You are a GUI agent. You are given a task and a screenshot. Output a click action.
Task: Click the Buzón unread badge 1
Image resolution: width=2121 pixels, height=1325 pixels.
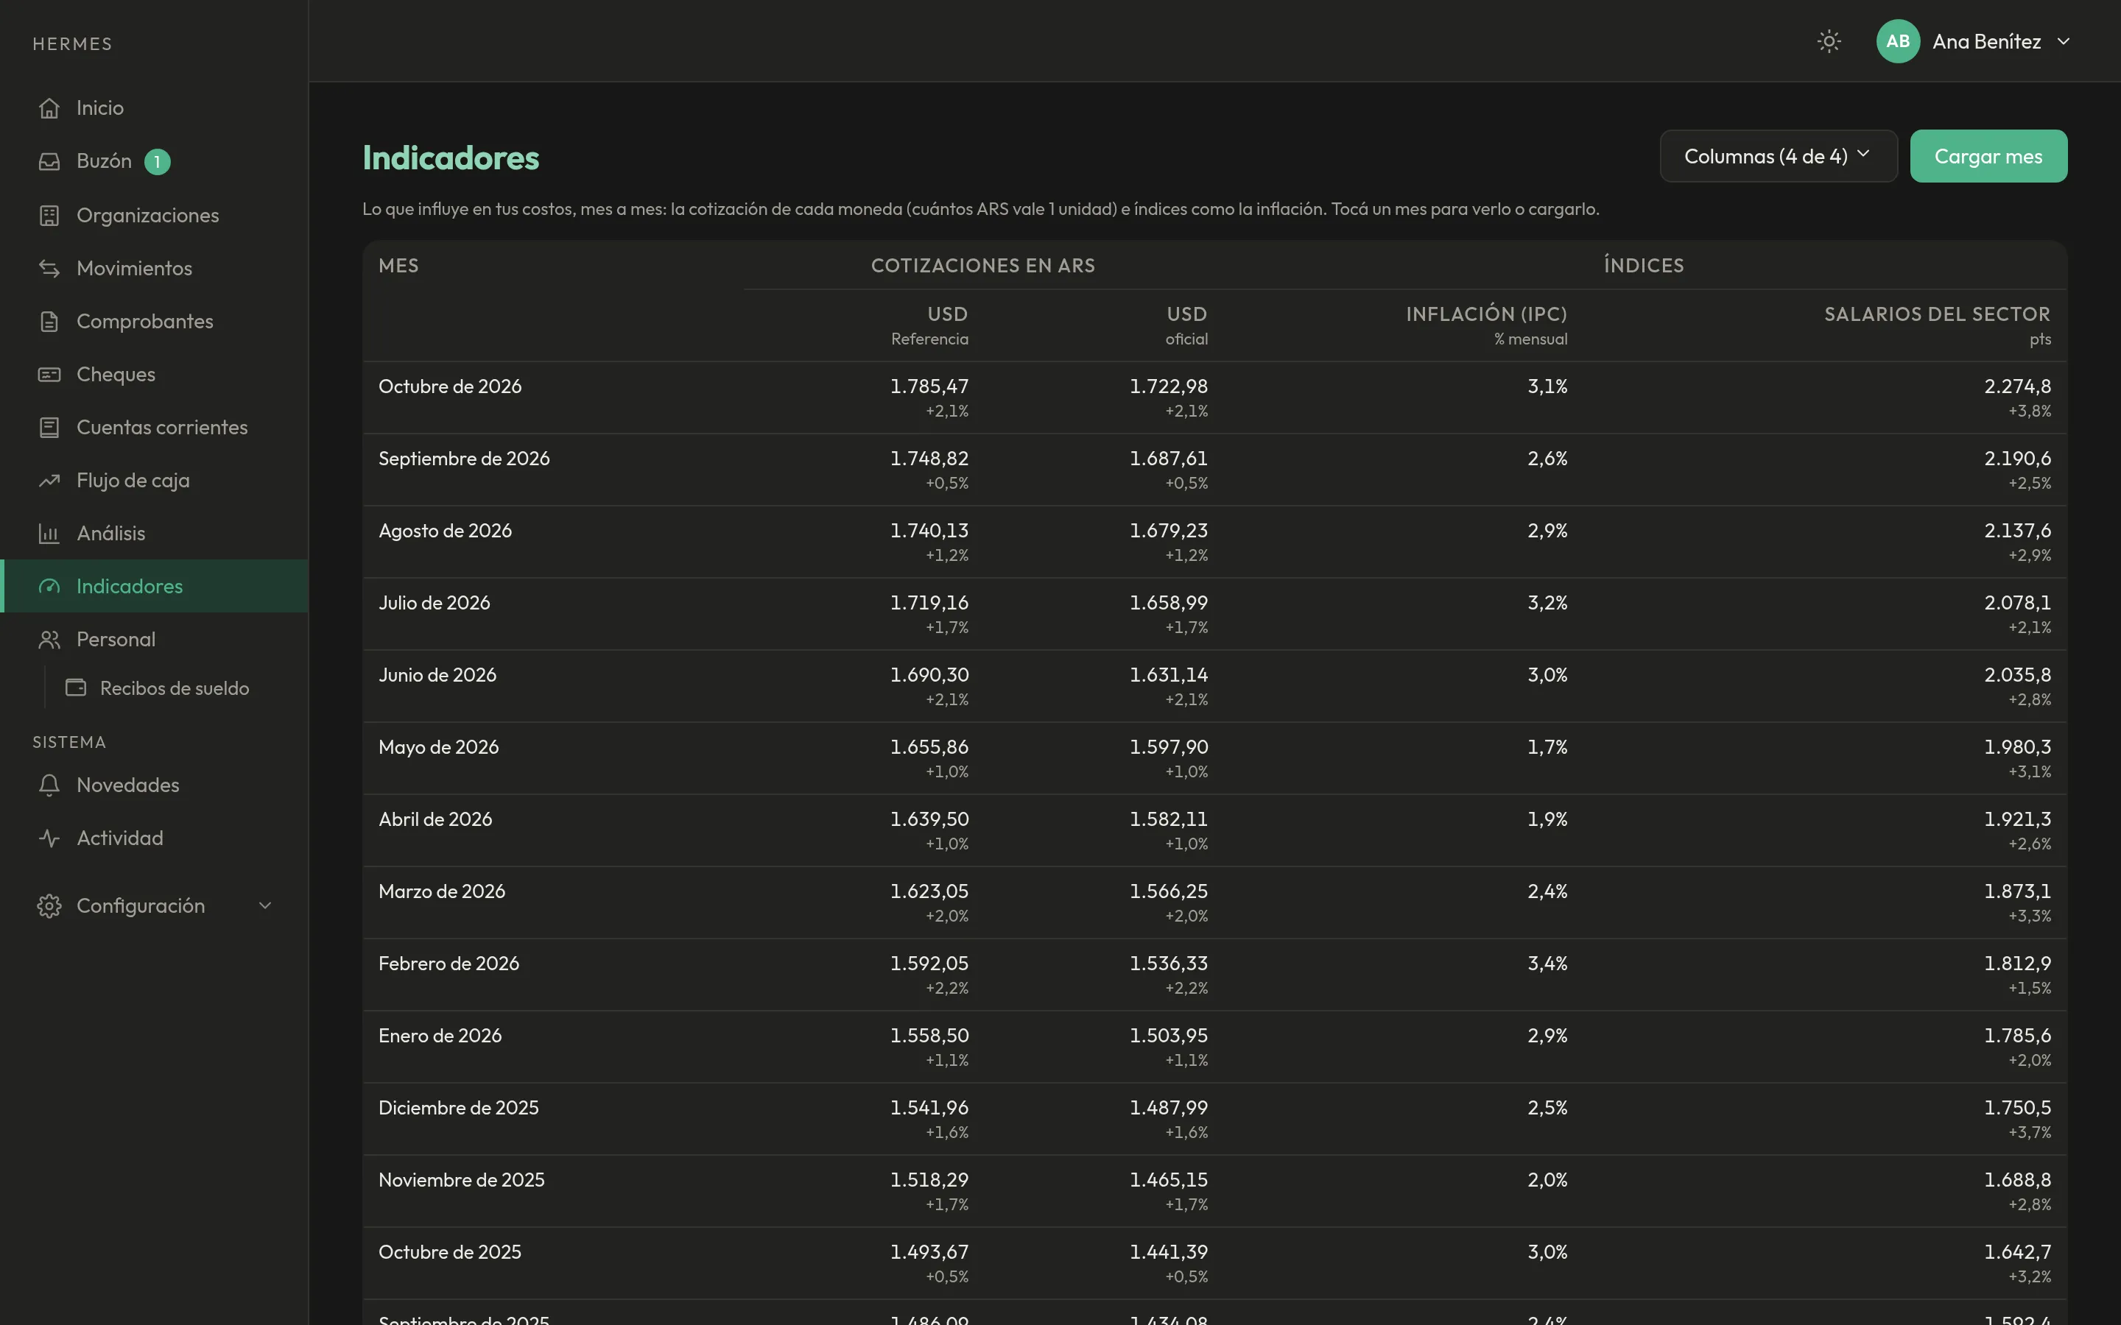[157, 161]
